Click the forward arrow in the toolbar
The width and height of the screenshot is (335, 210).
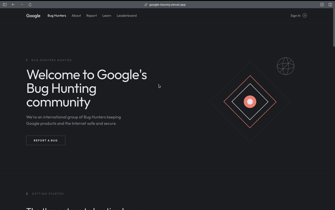tap(22, 4)
